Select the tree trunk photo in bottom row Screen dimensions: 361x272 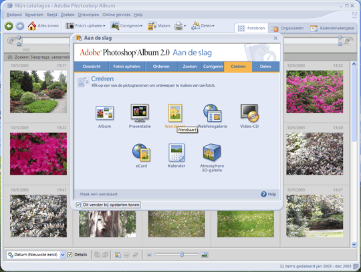(x=108, y=224)
